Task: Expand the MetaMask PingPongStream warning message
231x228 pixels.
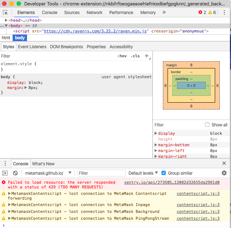Action: click(9, 218)
